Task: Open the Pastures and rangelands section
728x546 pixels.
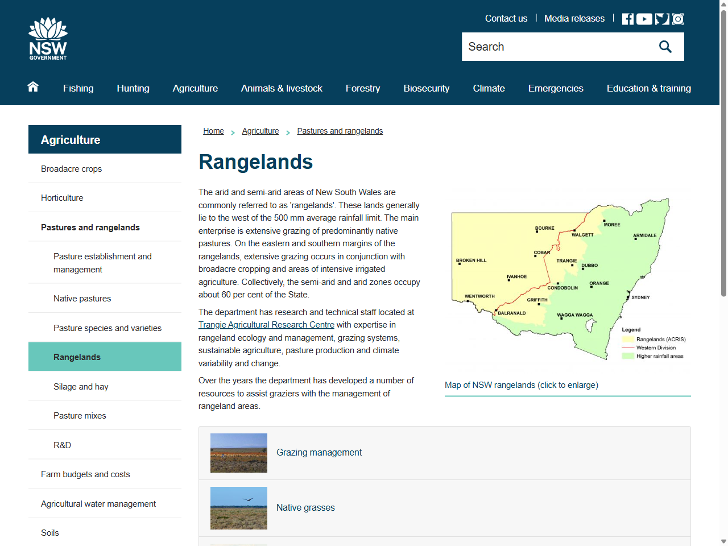Action: click(90, 227)
